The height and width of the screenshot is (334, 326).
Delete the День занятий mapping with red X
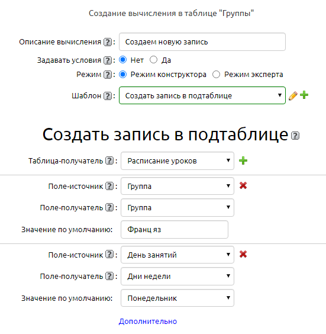click(x=243, y=254)
